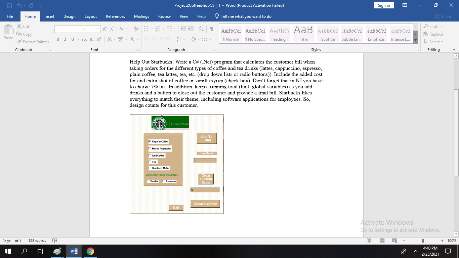459x258 pixels.
Task: Click the Sign in button
Action: point(384,5)
